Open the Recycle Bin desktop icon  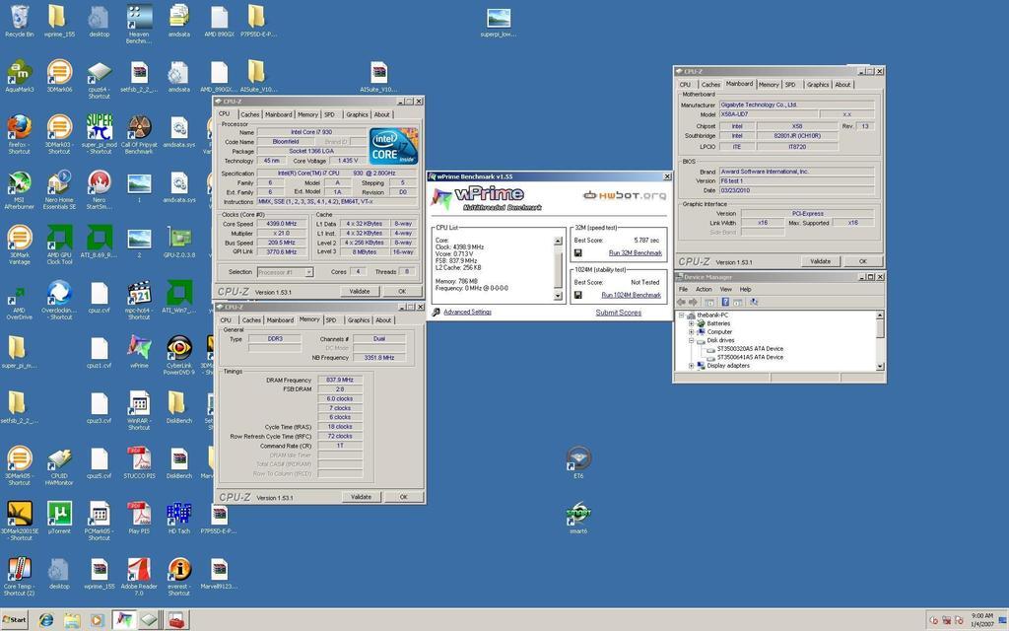pos(20,22)
